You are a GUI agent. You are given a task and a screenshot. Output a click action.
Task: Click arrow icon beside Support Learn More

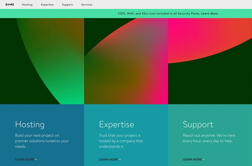[204, 160]
